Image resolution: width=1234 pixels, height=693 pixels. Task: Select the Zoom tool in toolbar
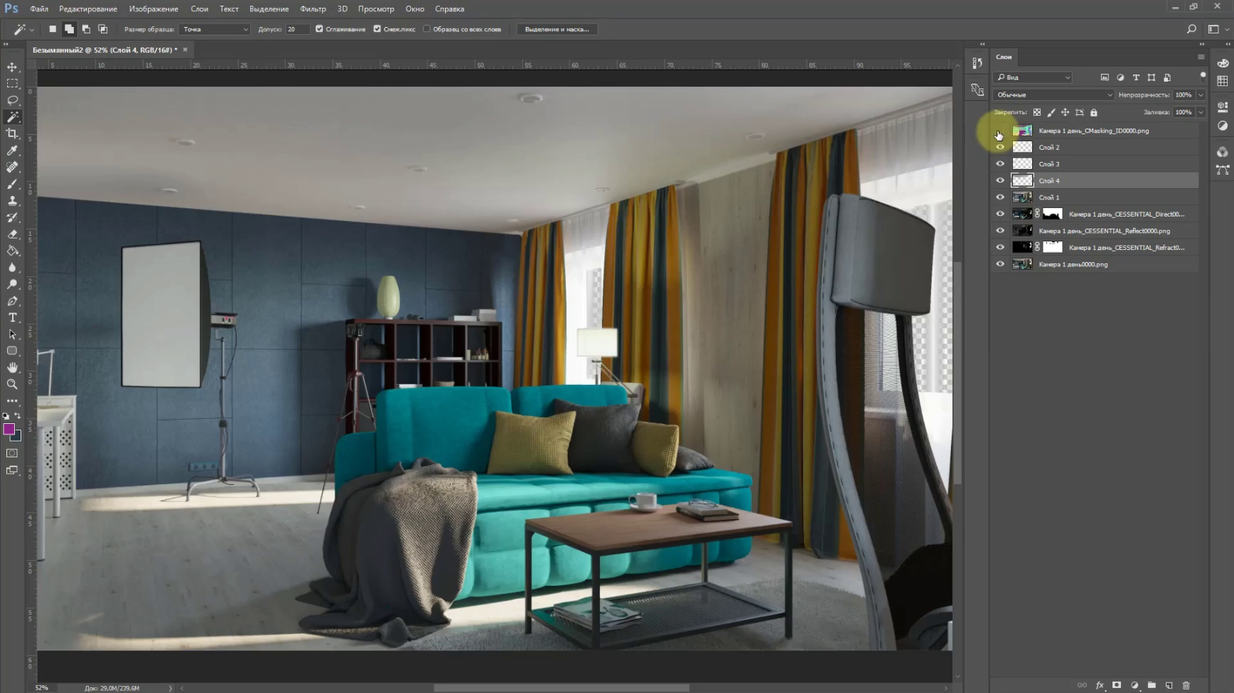coord(12,384)
